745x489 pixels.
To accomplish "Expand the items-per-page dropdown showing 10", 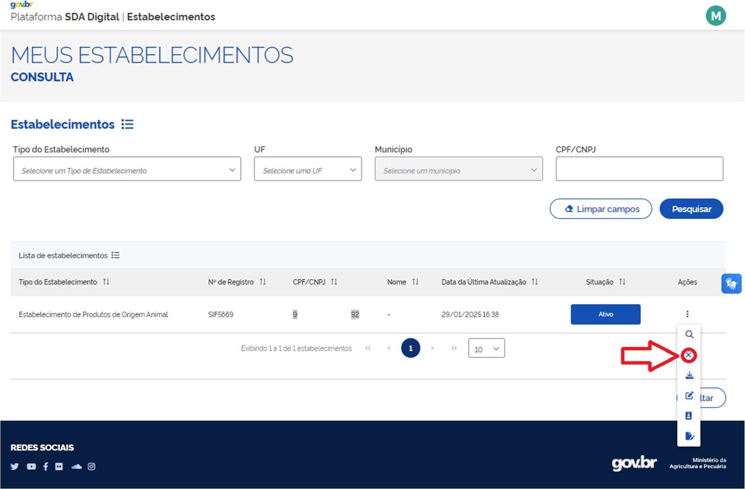I will (486, 348).
